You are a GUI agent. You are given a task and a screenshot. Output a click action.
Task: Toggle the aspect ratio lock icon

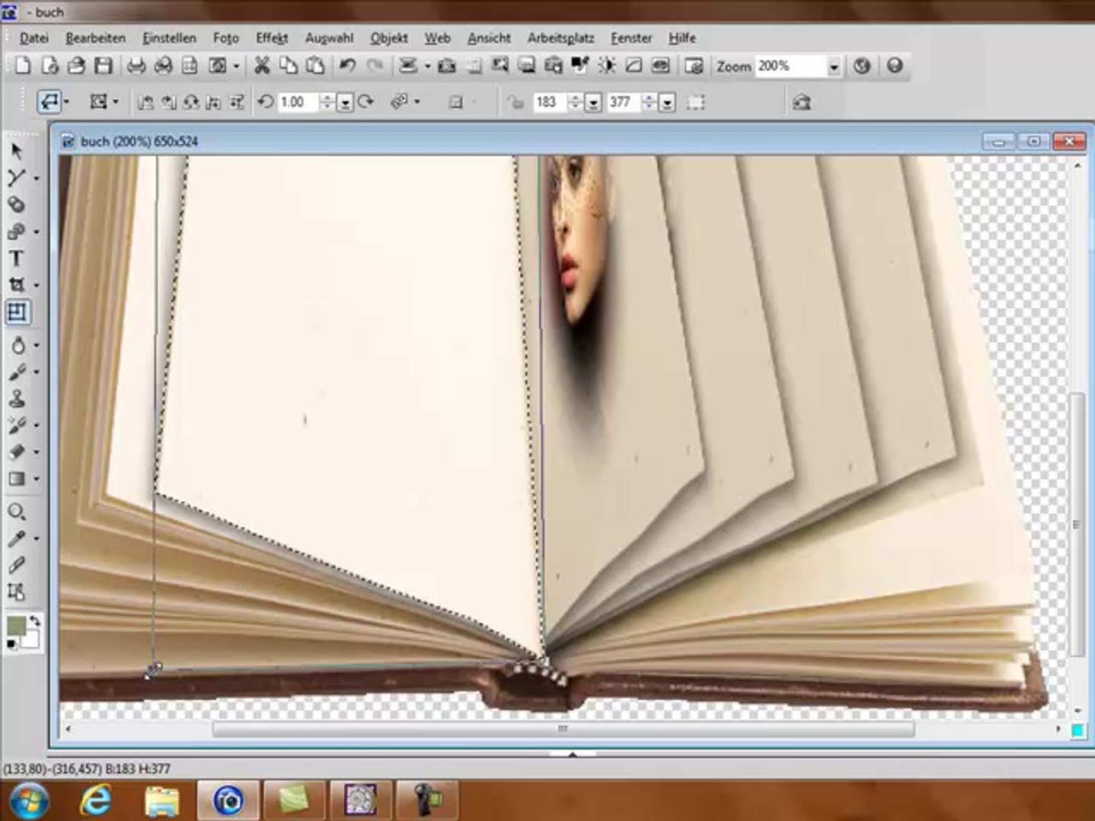pos(516,103)
